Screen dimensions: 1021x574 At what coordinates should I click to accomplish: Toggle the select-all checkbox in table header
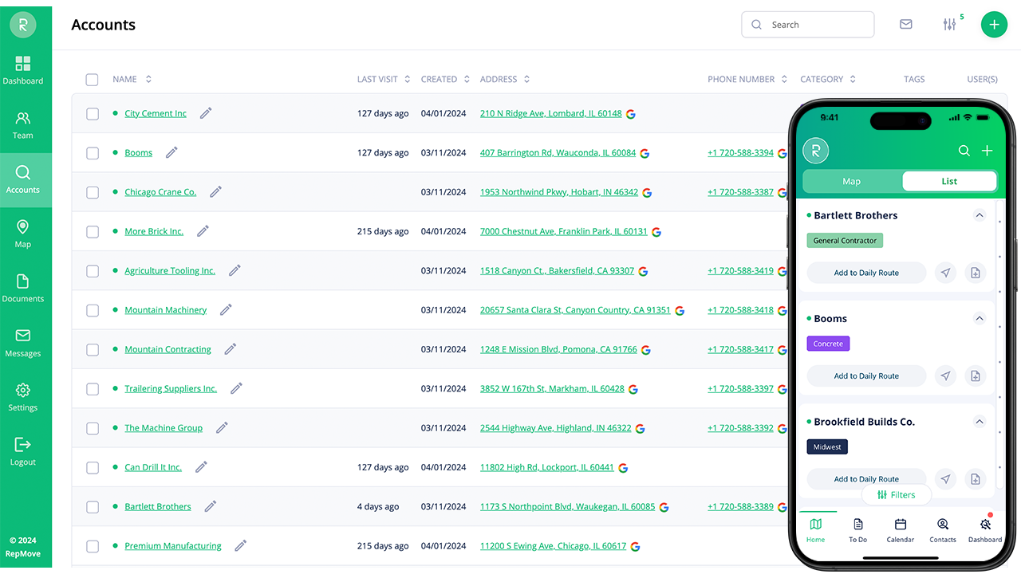tap(93, 80)
